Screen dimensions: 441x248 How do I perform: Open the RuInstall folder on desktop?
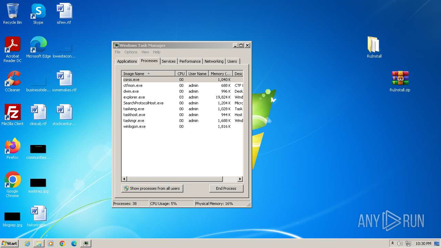point(374,48)
